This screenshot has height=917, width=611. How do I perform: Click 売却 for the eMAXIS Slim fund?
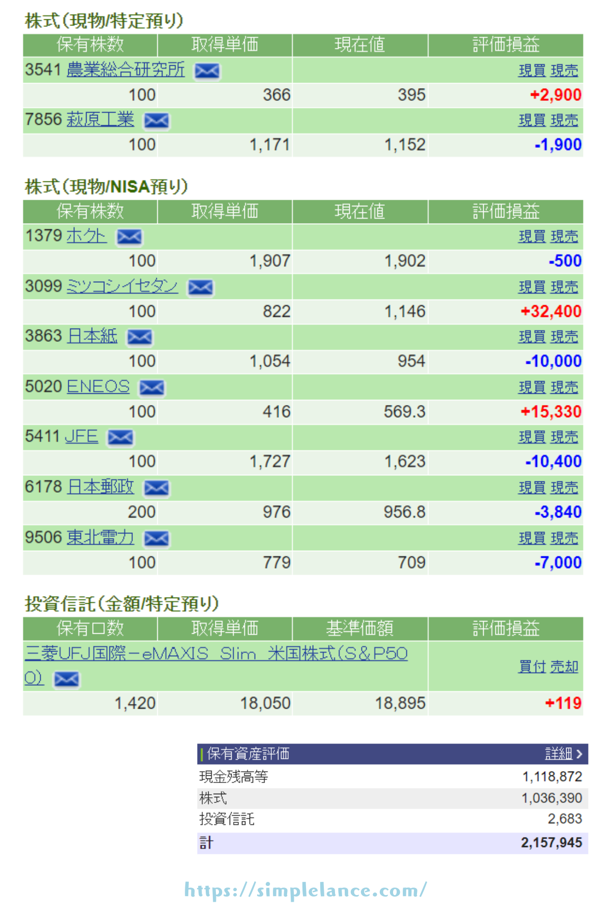click(x=564, y=666)
